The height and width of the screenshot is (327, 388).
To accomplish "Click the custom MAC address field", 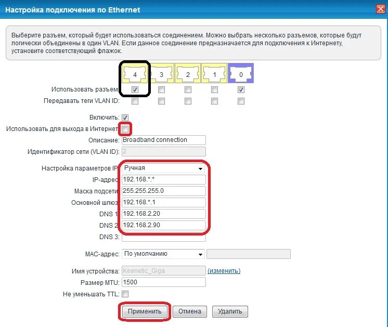I will click(x=249, y=254).
